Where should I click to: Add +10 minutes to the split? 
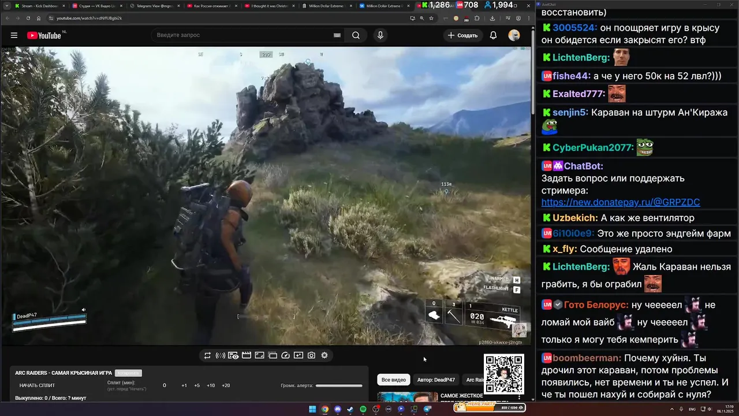[211, 385]
